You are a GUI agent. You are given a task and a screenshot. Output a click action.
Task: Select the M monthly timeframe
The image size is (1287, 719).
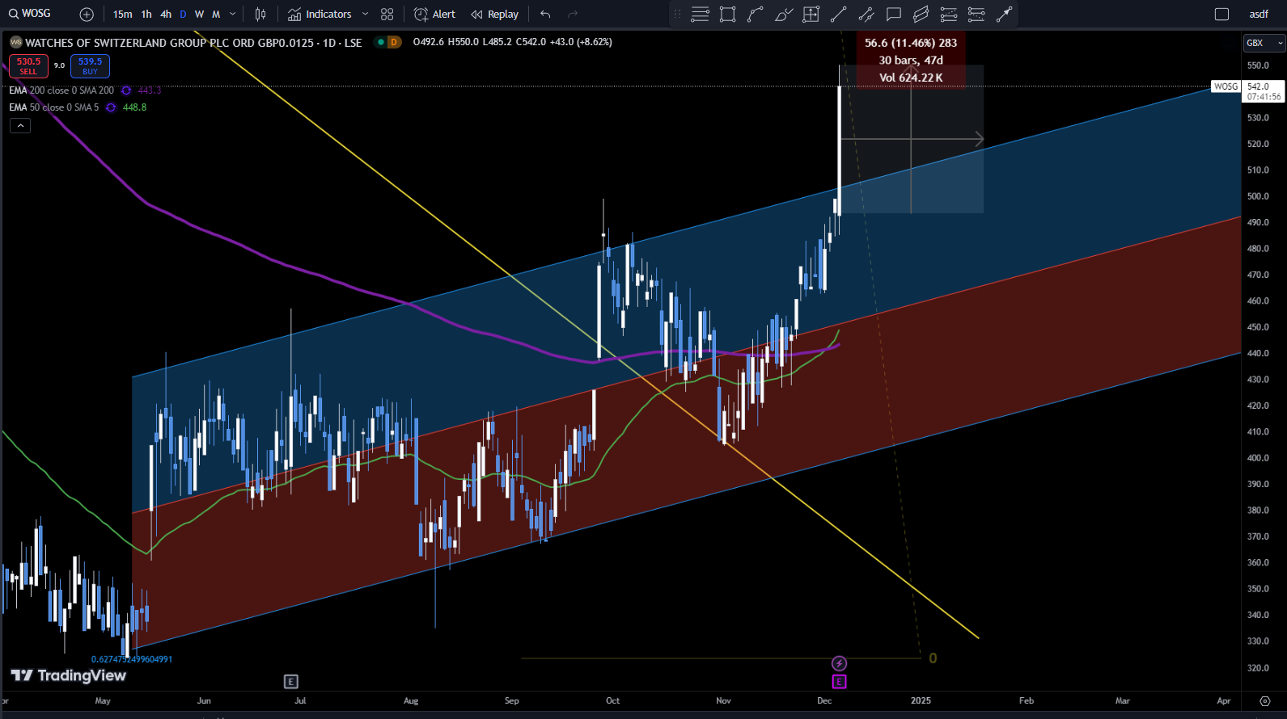(x=216, y=15)
